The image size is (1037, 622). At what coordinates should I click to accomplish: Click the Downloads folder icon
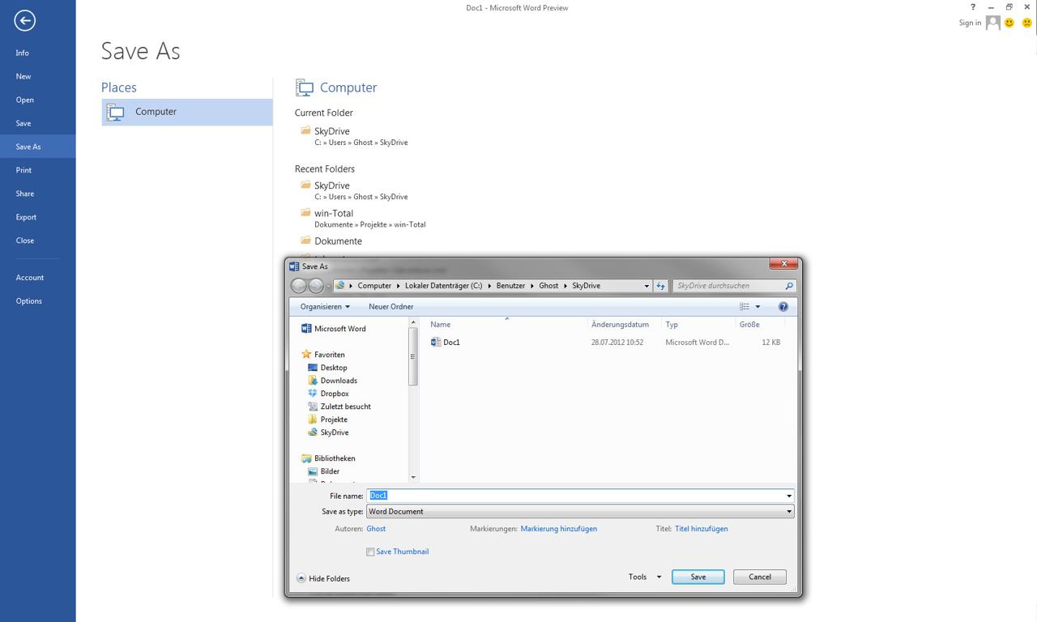point(313,381)
